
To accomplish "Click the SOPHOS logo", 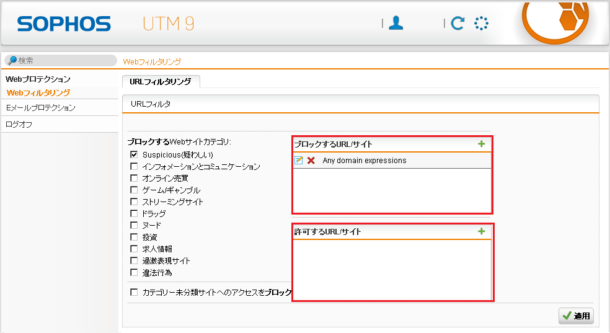I will pyautogui.click(x=64, y=24).
